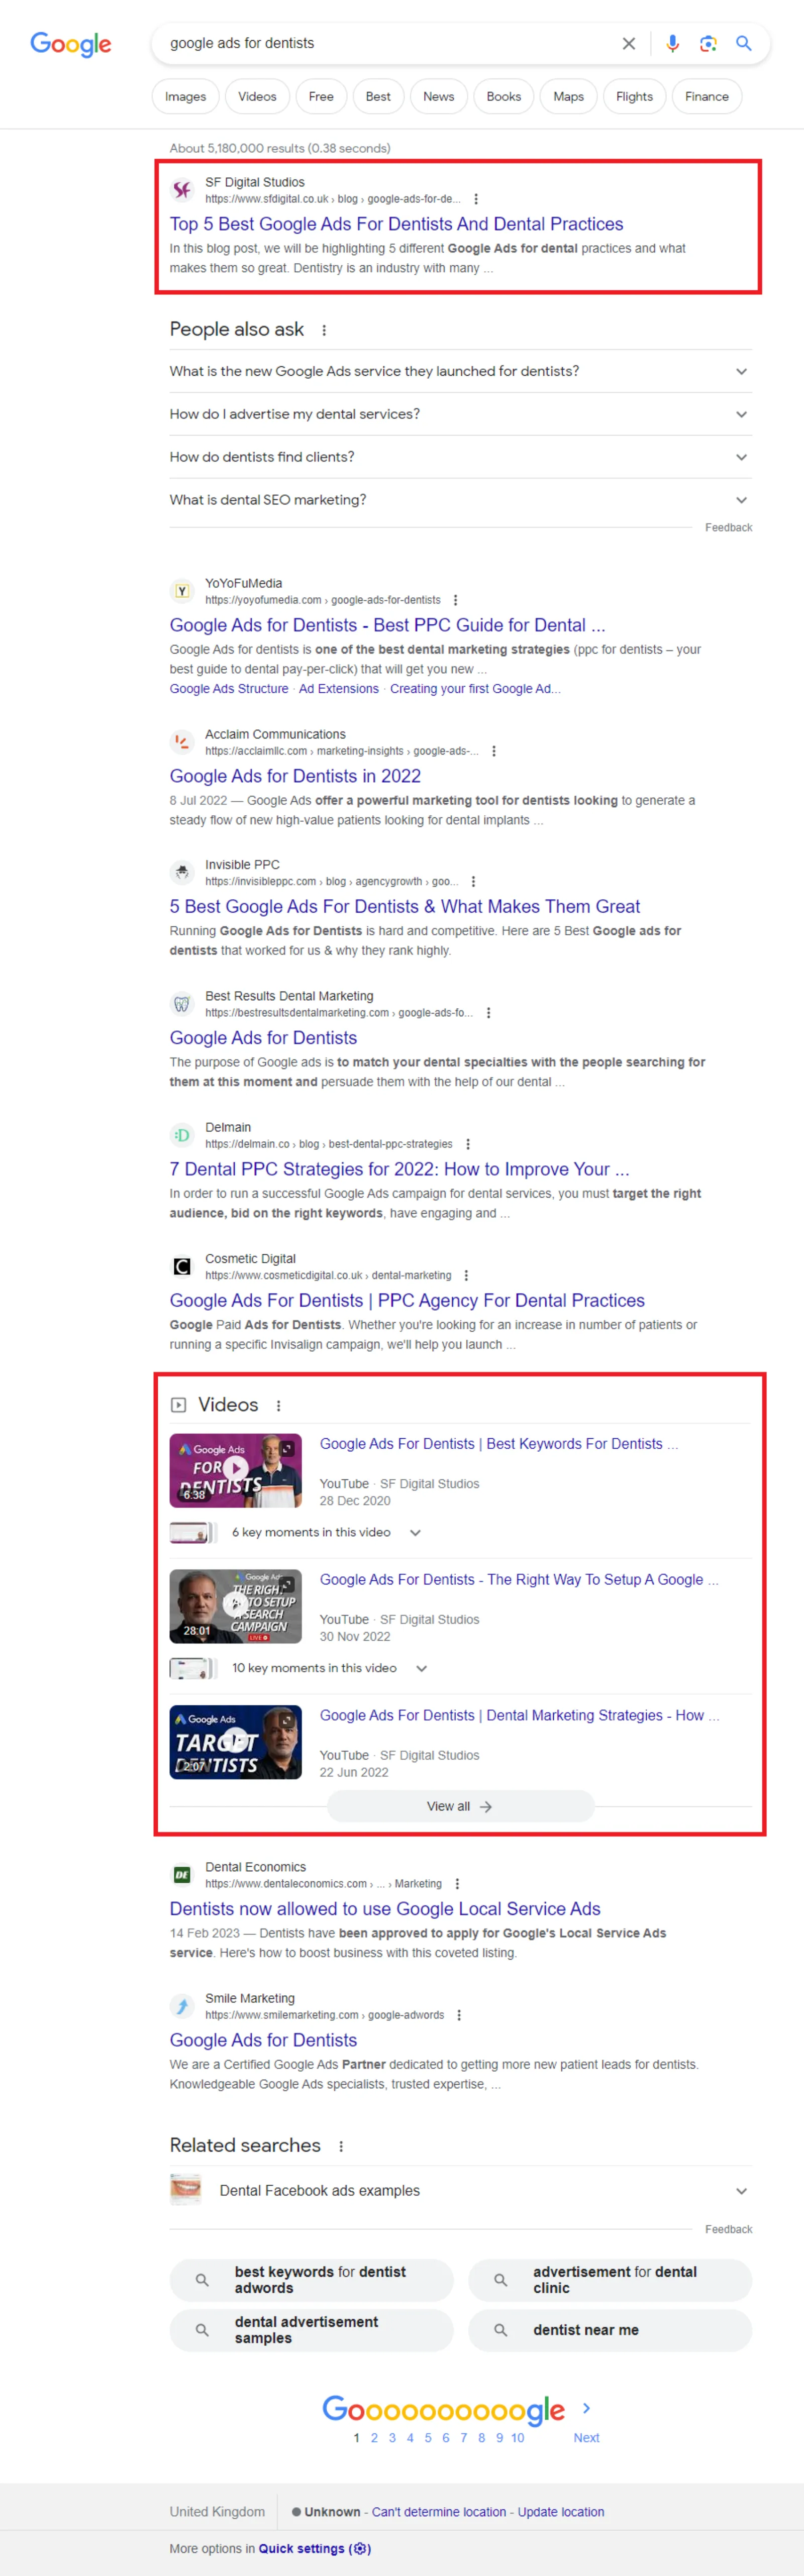Viewport: 804px width, 2576px height.
Task: Select the News filter chip
Action: coord(439,97)
